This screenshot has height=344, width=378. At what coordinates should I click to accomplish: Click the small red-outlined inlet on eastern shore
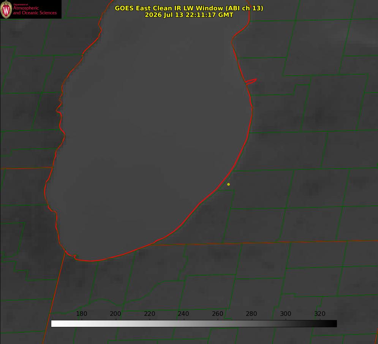(251, 81)
